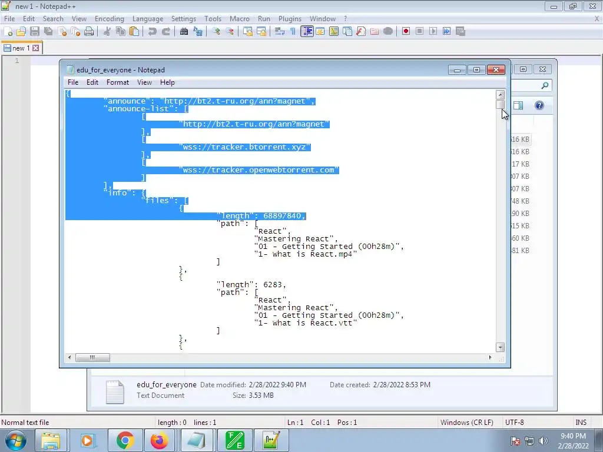This screenshot has height=452, width=603.
Task: Click the Notepad vertical scrollbar down arrow
Action: click(x=501, y=347)
